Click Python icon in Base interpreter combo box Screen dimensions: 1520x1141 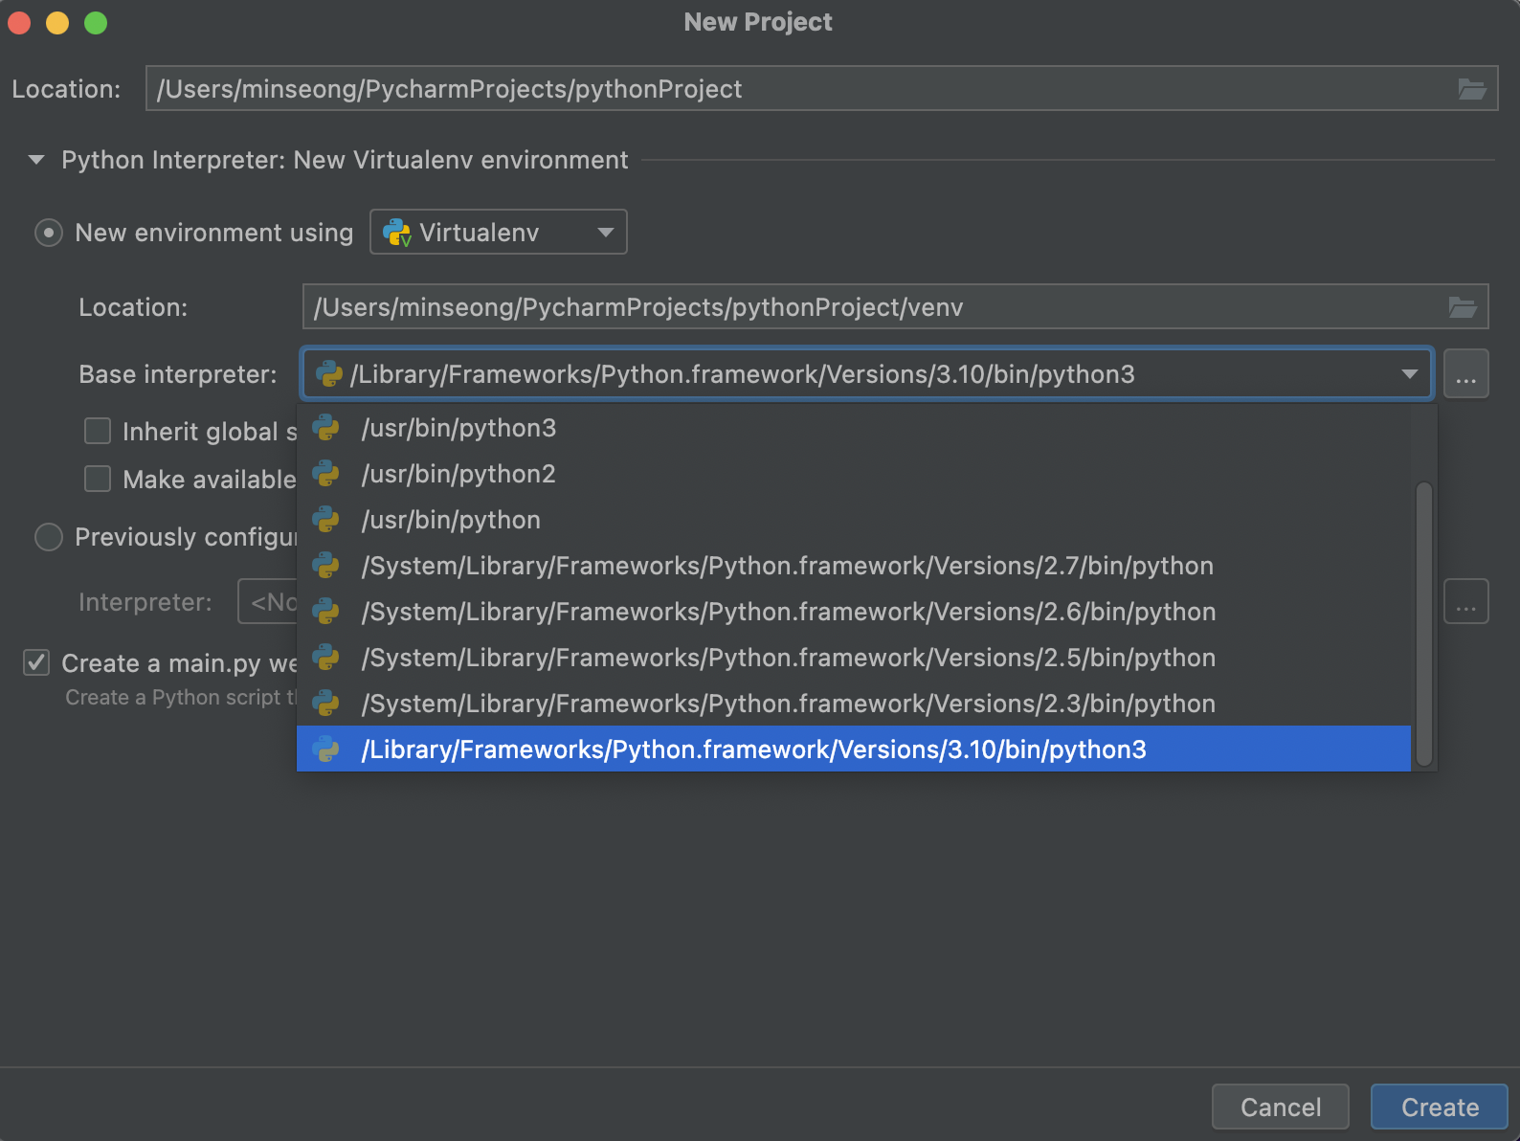pos(328,374)
